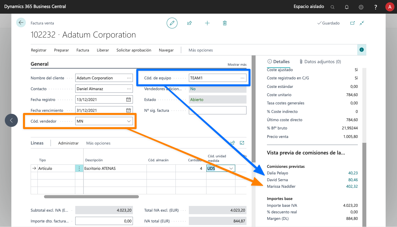Click Más opciones in Líneas section
Viewport: 397px width, 227px height.
coord(98,143)
